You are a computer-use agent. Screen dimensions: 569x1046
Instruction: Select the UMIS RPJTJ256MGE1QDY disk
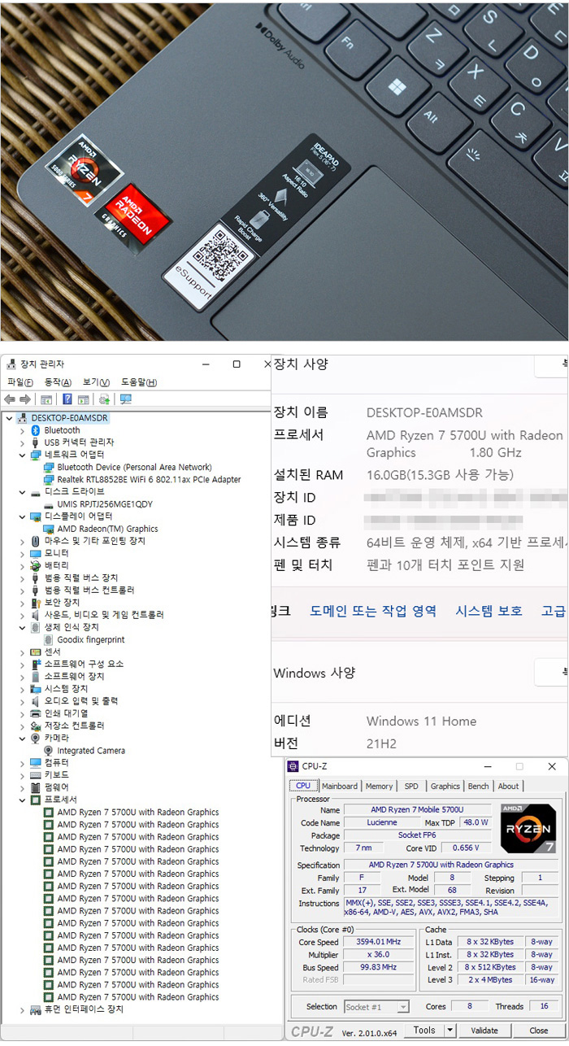(105, 504)
